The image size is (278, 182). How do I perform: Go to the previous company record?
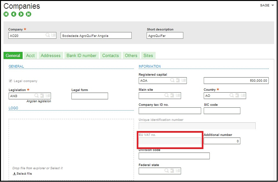[13, 14]
